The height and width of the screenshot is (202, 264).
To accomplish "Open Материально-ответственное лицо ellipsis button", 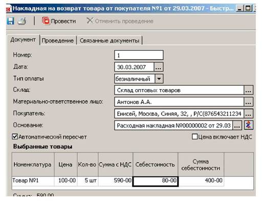I will [249, 102].
